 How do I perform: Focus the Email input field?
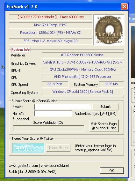63,107
